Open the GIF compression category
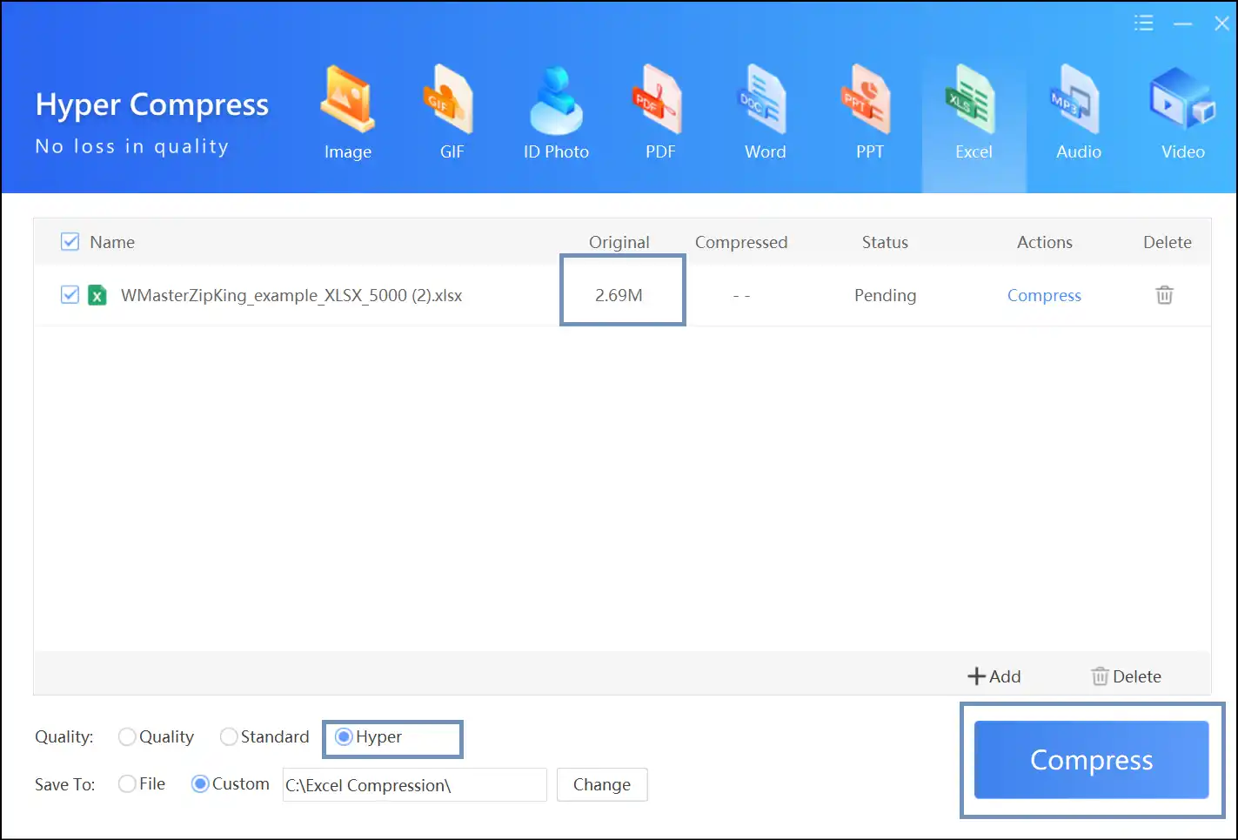This screenshot has width=1238, height=840. click(452, 113)
